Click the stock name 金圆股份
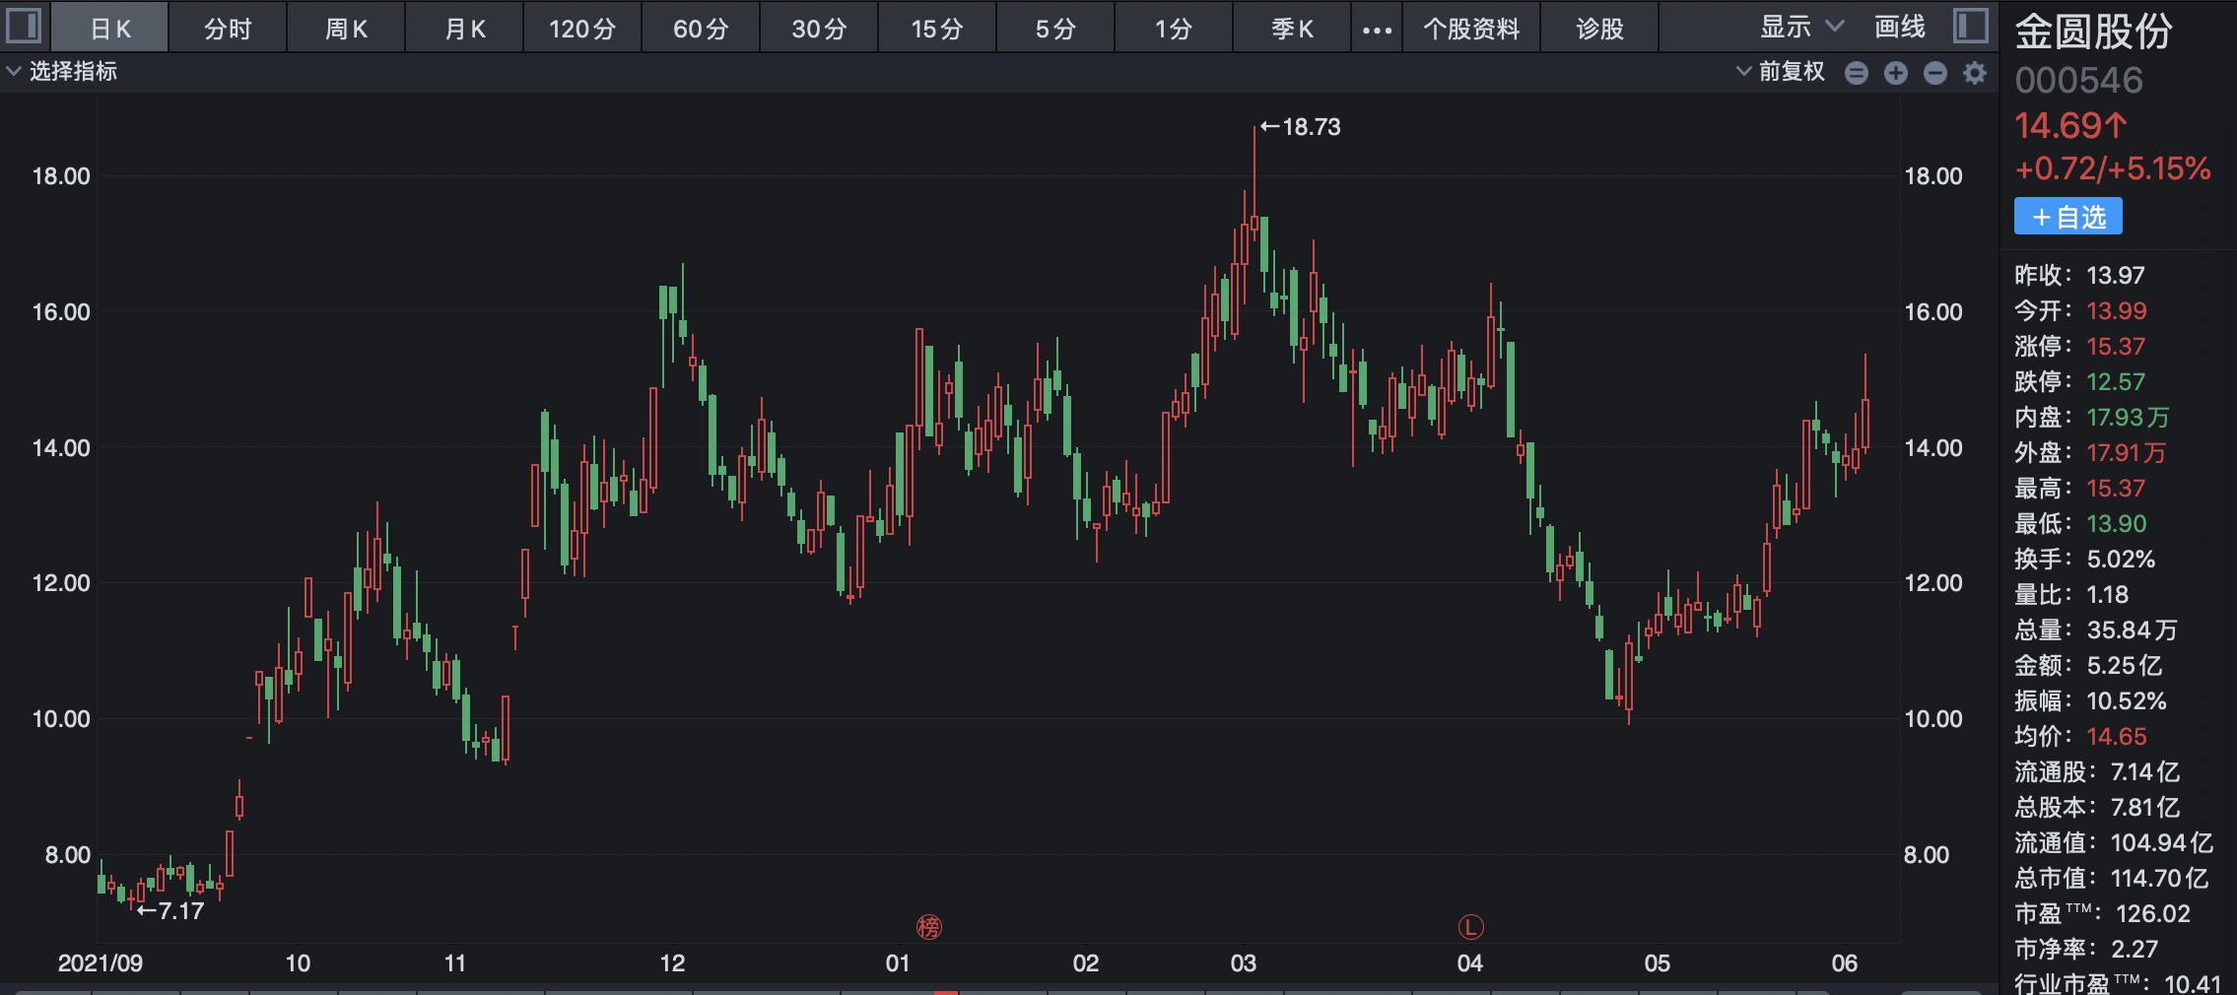The width and height of the screenshot is (2237, 995). [x=2093, y=32]
